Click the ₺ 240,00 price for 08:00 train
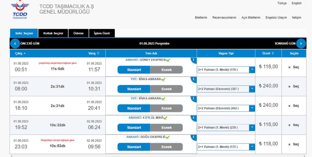Viewport: 312px width, 157px height. (268, 86)
